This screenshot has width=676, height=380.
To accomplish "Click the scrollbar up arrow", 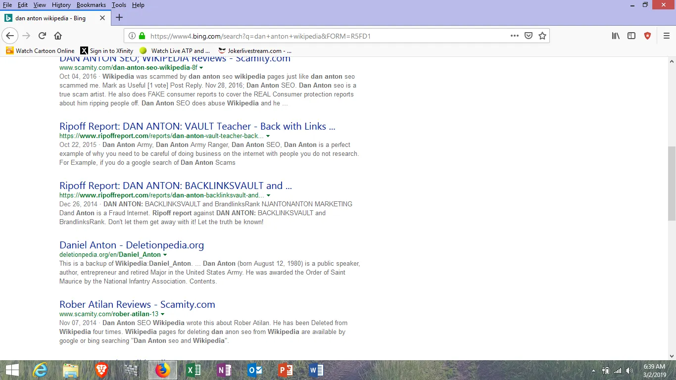I will pos(672,61).
